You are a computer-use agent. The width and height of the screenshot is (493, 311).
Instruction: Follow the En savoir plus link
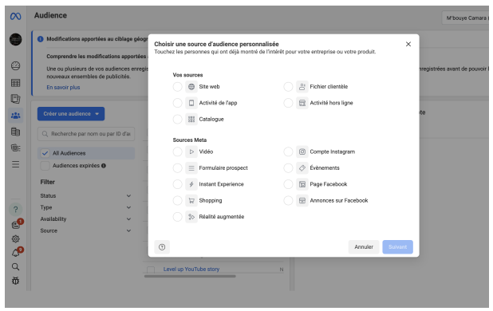pos(63,88)
